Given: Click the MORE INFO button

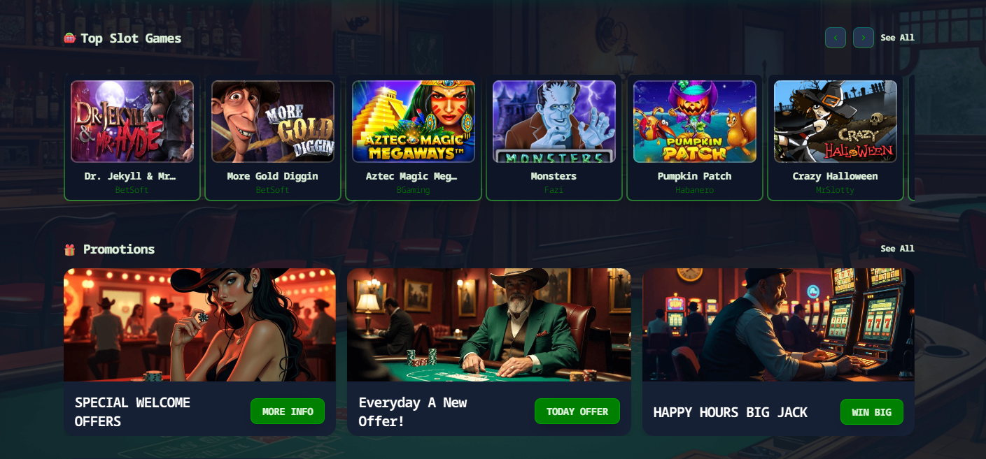Looking at the screenshot, I should coord(288,411).
